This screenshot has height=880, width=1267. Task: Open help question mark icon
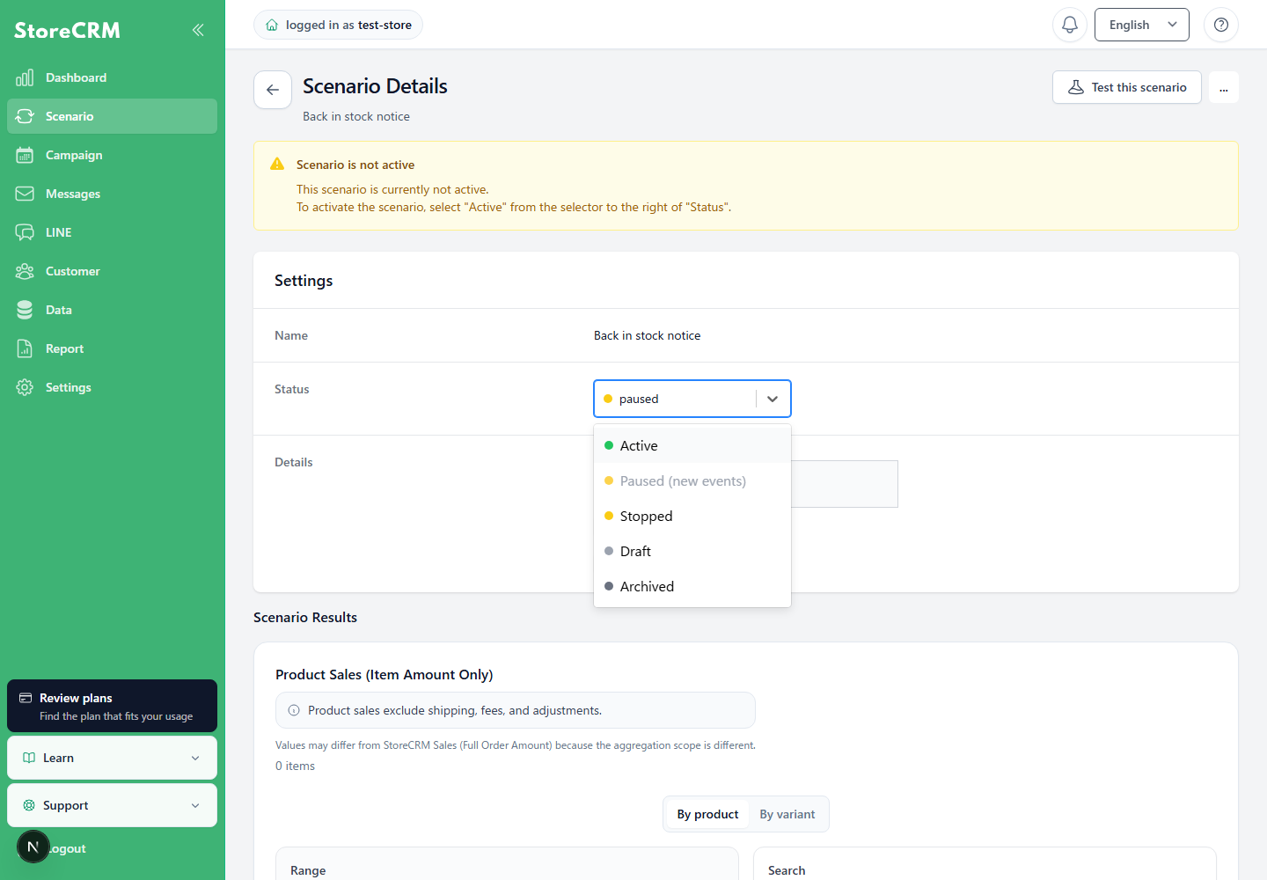tap(1221, 25)
